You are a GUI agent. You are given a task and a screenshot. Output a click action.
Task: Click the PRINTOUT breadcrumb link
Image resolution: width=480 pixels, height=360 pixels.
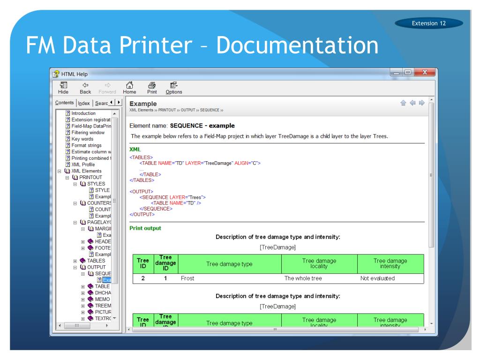pos(167,110)
